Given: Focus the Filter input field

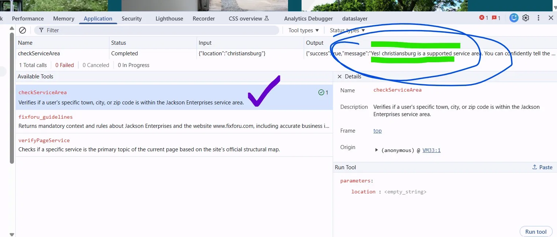Looking at the screenshot, I should click(x=157, y=30).
